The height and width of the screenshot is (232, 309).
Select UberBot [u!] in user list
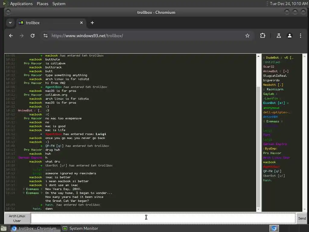(274, 176)
